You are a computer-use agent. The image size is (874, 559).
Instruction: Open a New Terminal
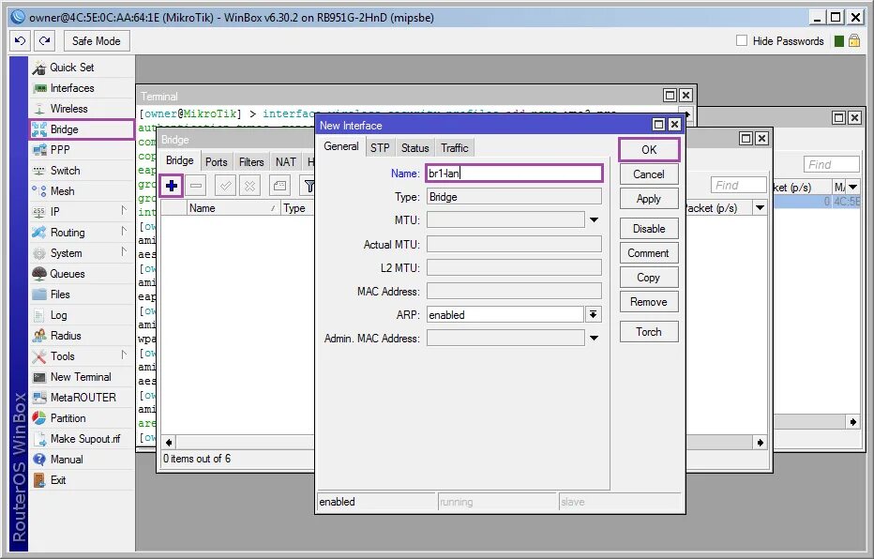pos(82,377)
